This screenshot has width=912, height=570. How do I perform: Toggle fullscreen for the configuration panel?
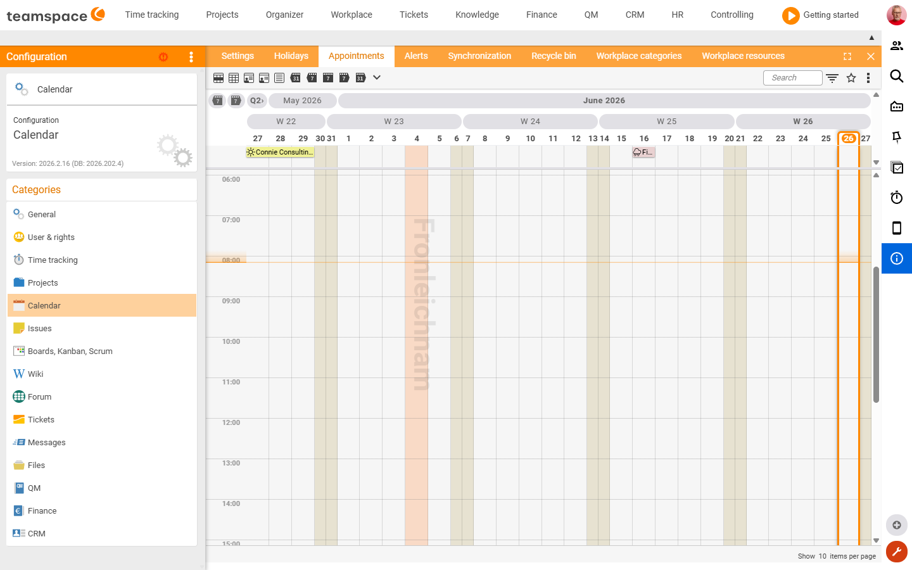point(847,56)
